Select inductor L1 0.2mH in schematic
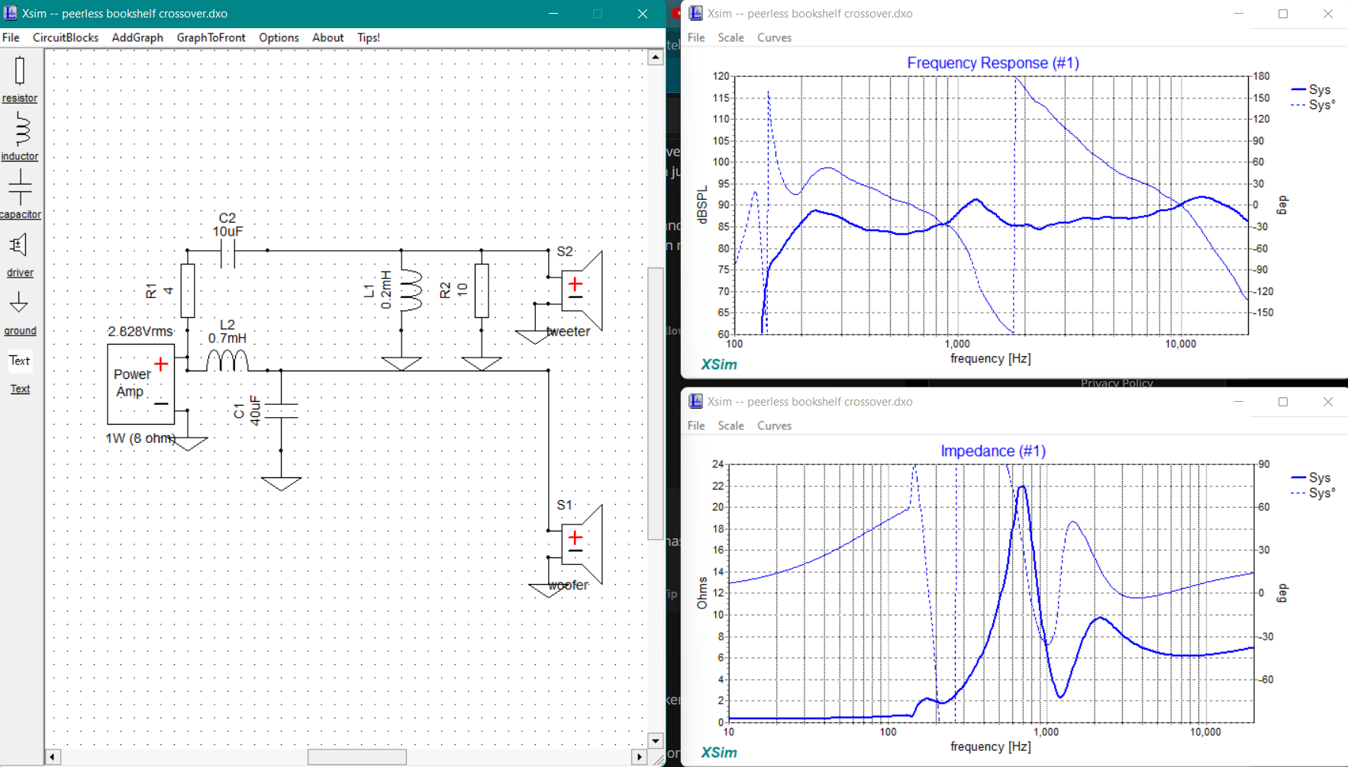This screenshot has height=767, width=1348. click(x=411, y=290)
